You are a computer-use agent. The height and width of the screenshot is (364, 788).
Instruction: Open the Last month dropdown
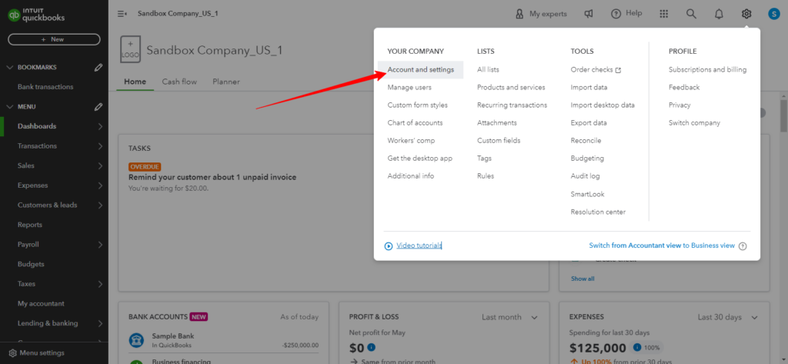click(509, 317)
